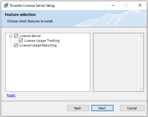
Task: Select the License Server tree label
Action: (30, 36)
